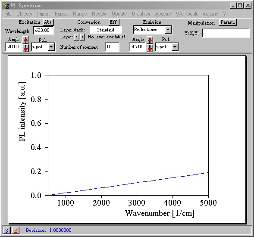254x237 pixels.
Task: Increase the emission angle with red up arrow
Action: point(150,40)
